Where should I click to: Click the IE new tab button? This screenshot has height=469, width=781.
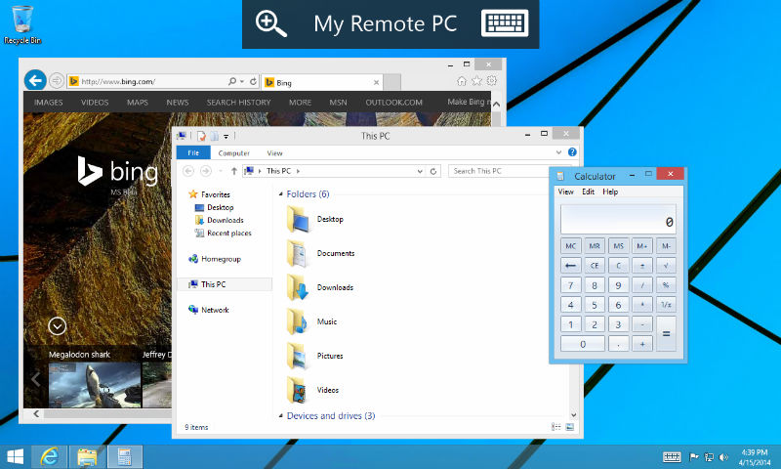(x=392, y=82)
